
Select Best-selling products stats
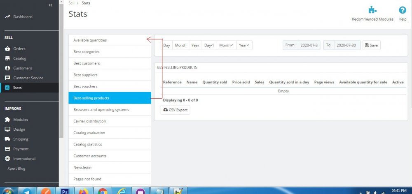pyautogui.click(x=110, y=98)
